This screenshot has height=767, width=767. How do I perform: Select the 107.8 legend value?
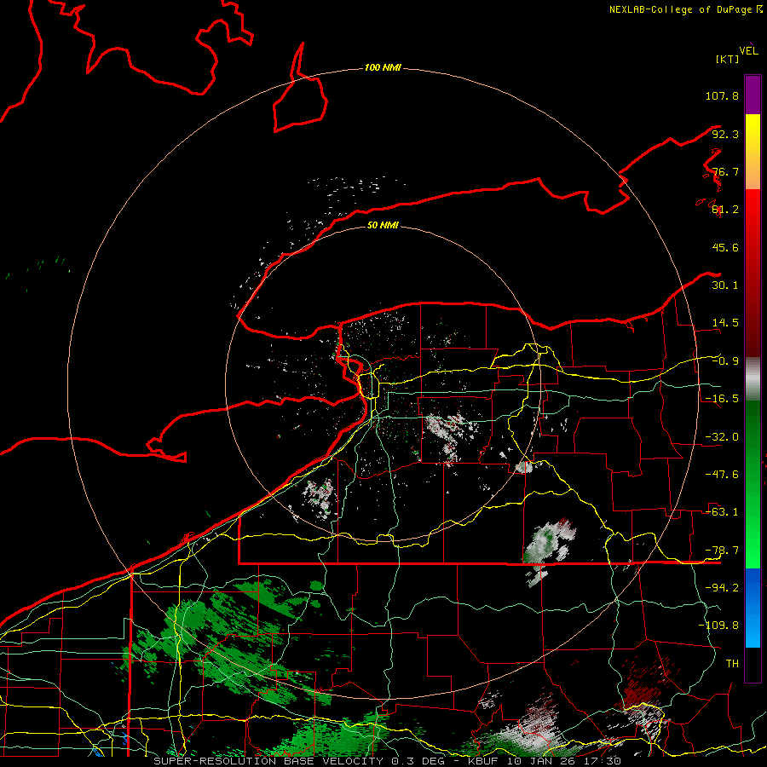pos(722,95)
